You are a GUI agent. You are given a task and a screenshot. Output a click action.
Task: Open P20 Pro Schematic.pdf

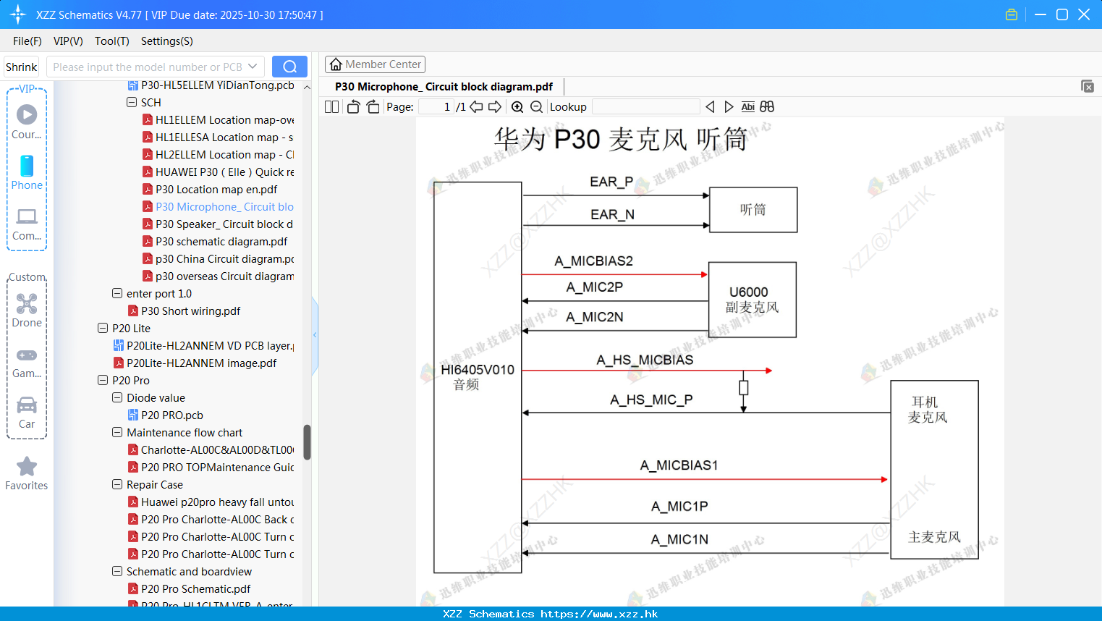click(189, 589)
